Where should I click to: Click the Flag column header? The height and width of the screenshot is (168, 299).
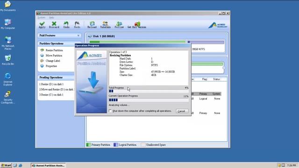coord(205,79)
